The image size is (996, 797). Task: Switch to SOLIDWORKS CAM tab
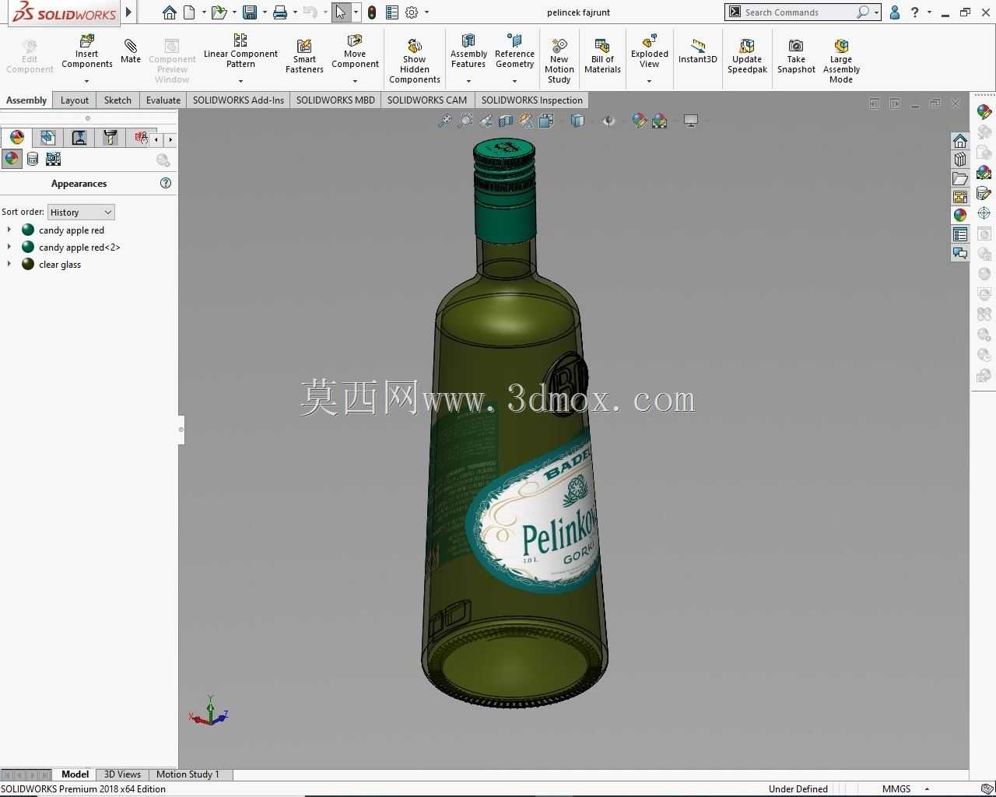pyautogui.click(x=427, y=100)
